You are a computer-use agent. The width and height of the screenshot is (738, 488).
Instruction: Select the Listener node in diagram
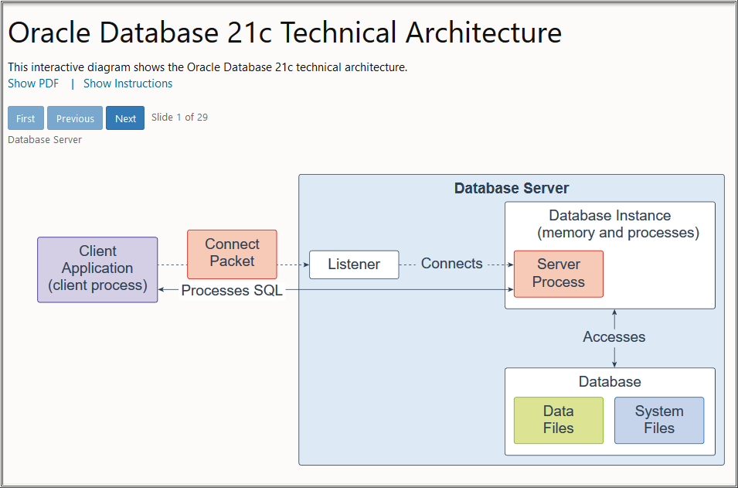(x=354, y=264)
